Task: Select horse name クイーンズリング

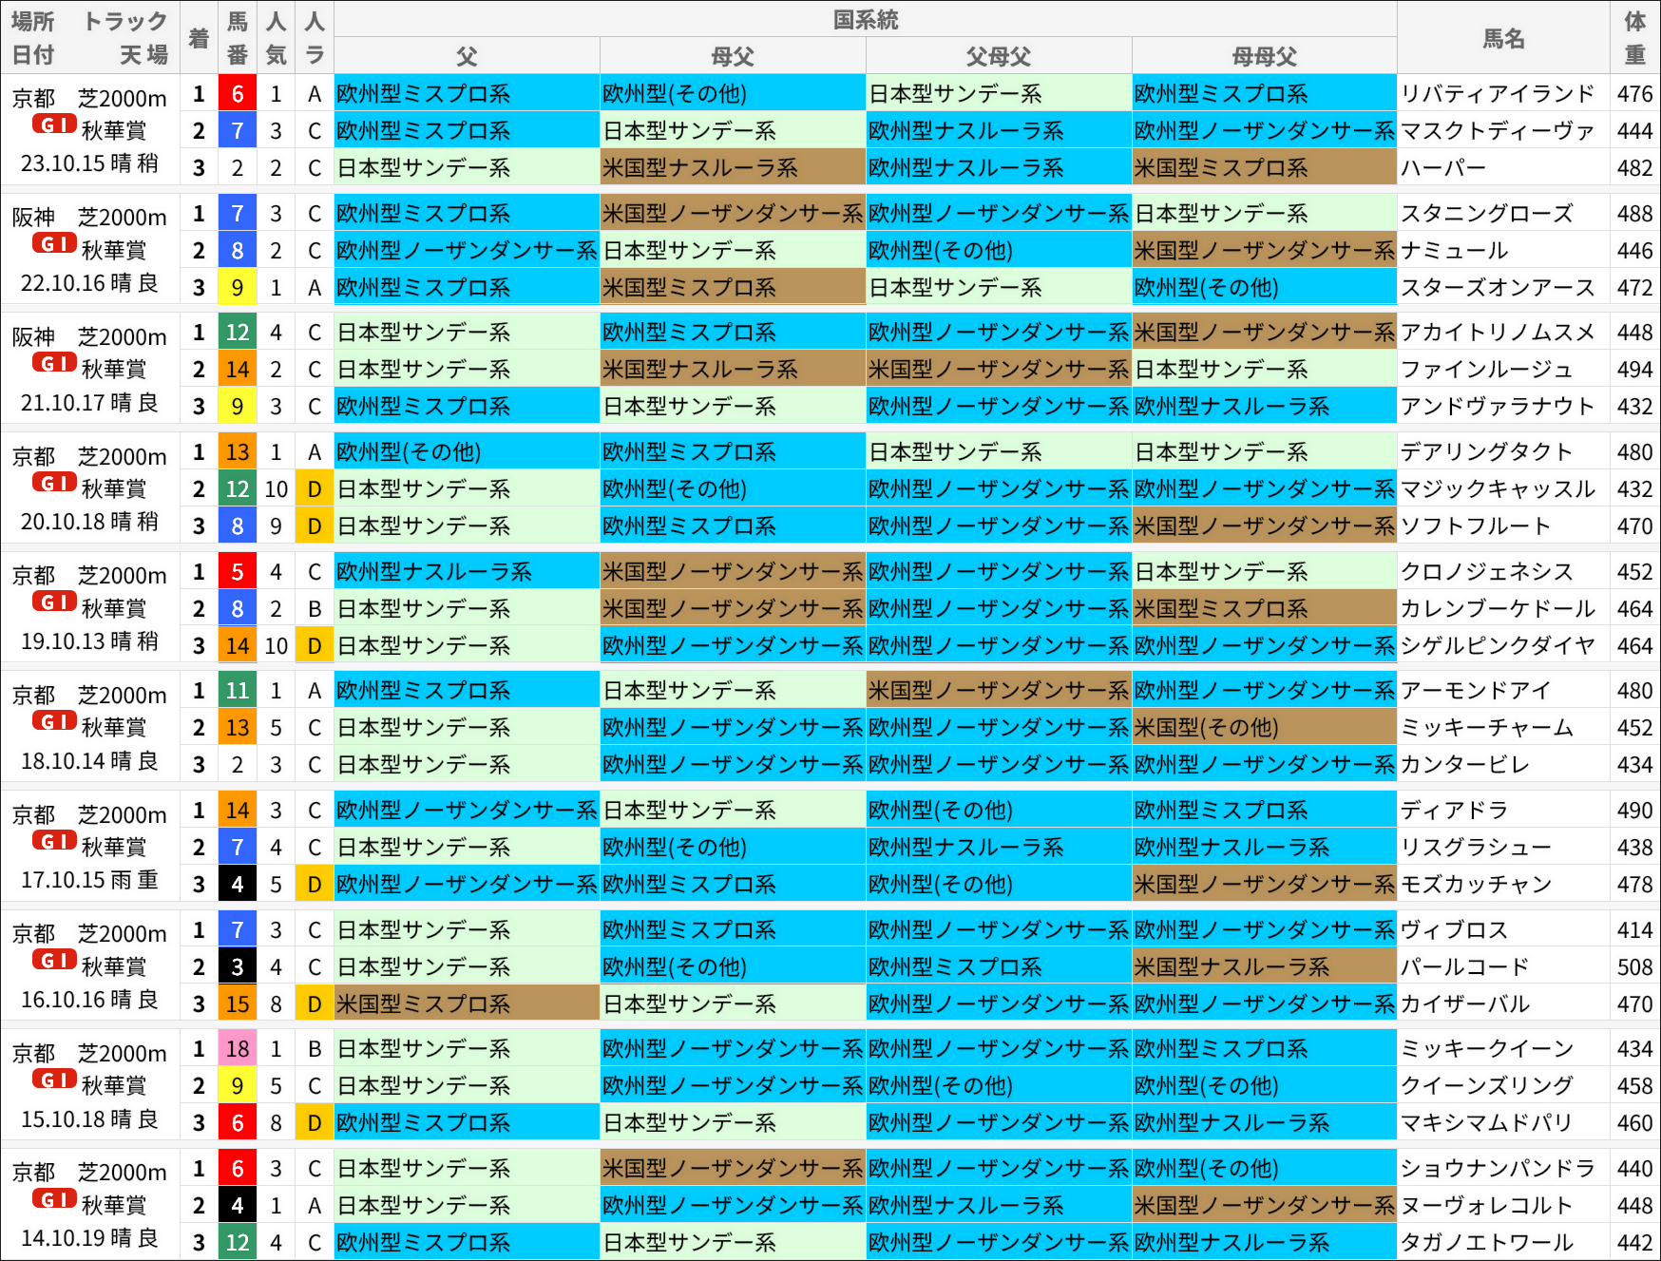Action: (x=1487, y=1086)
